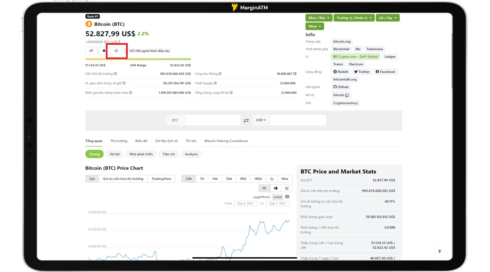This screenshot has width=490, height=272.
Task: Add Bitcoin to favorites with star icon
Action: pyautogui.click(x=116, y=51)
